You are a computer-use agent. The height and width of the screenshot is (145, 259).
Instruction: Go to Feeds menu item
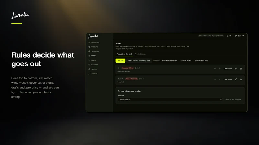(94, 60)
